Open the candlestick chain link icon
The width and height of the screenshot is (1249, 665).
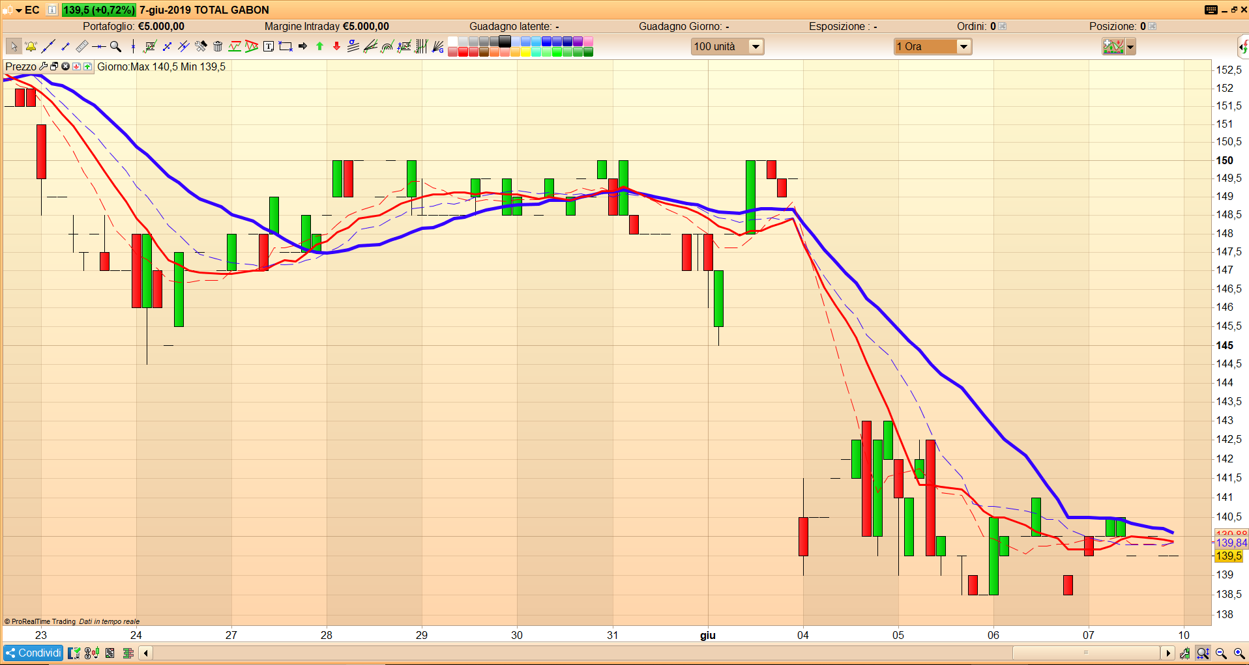[92, 653]
